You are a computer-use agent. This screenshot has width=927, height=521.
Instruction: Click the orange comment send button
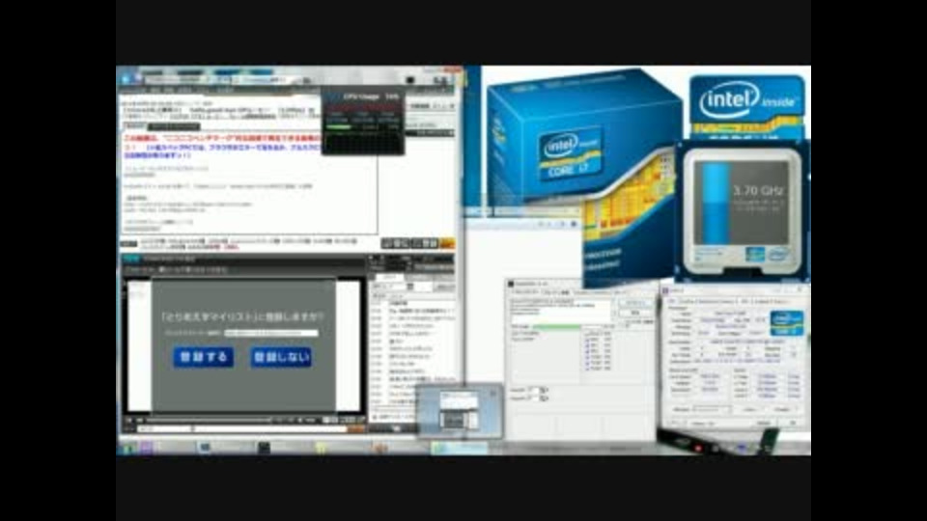click(x=356, y=429)
